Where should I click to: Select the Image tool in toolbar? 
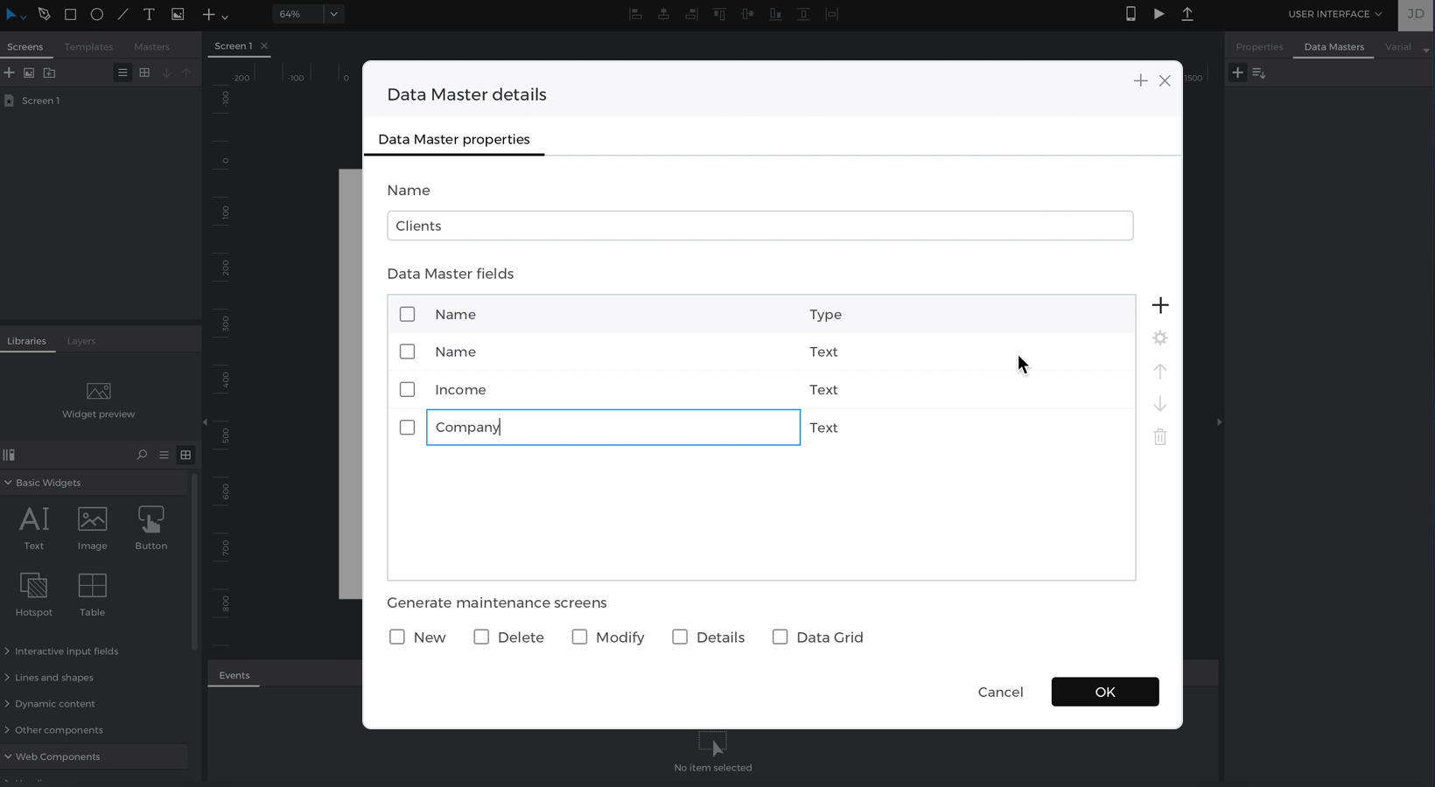tap(178, 14)
